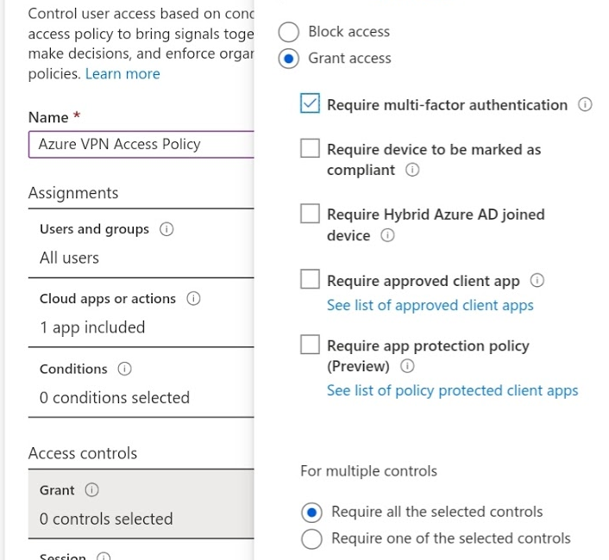
Task: Open See list of approved client apps link
Action: [x=430, y=306]
